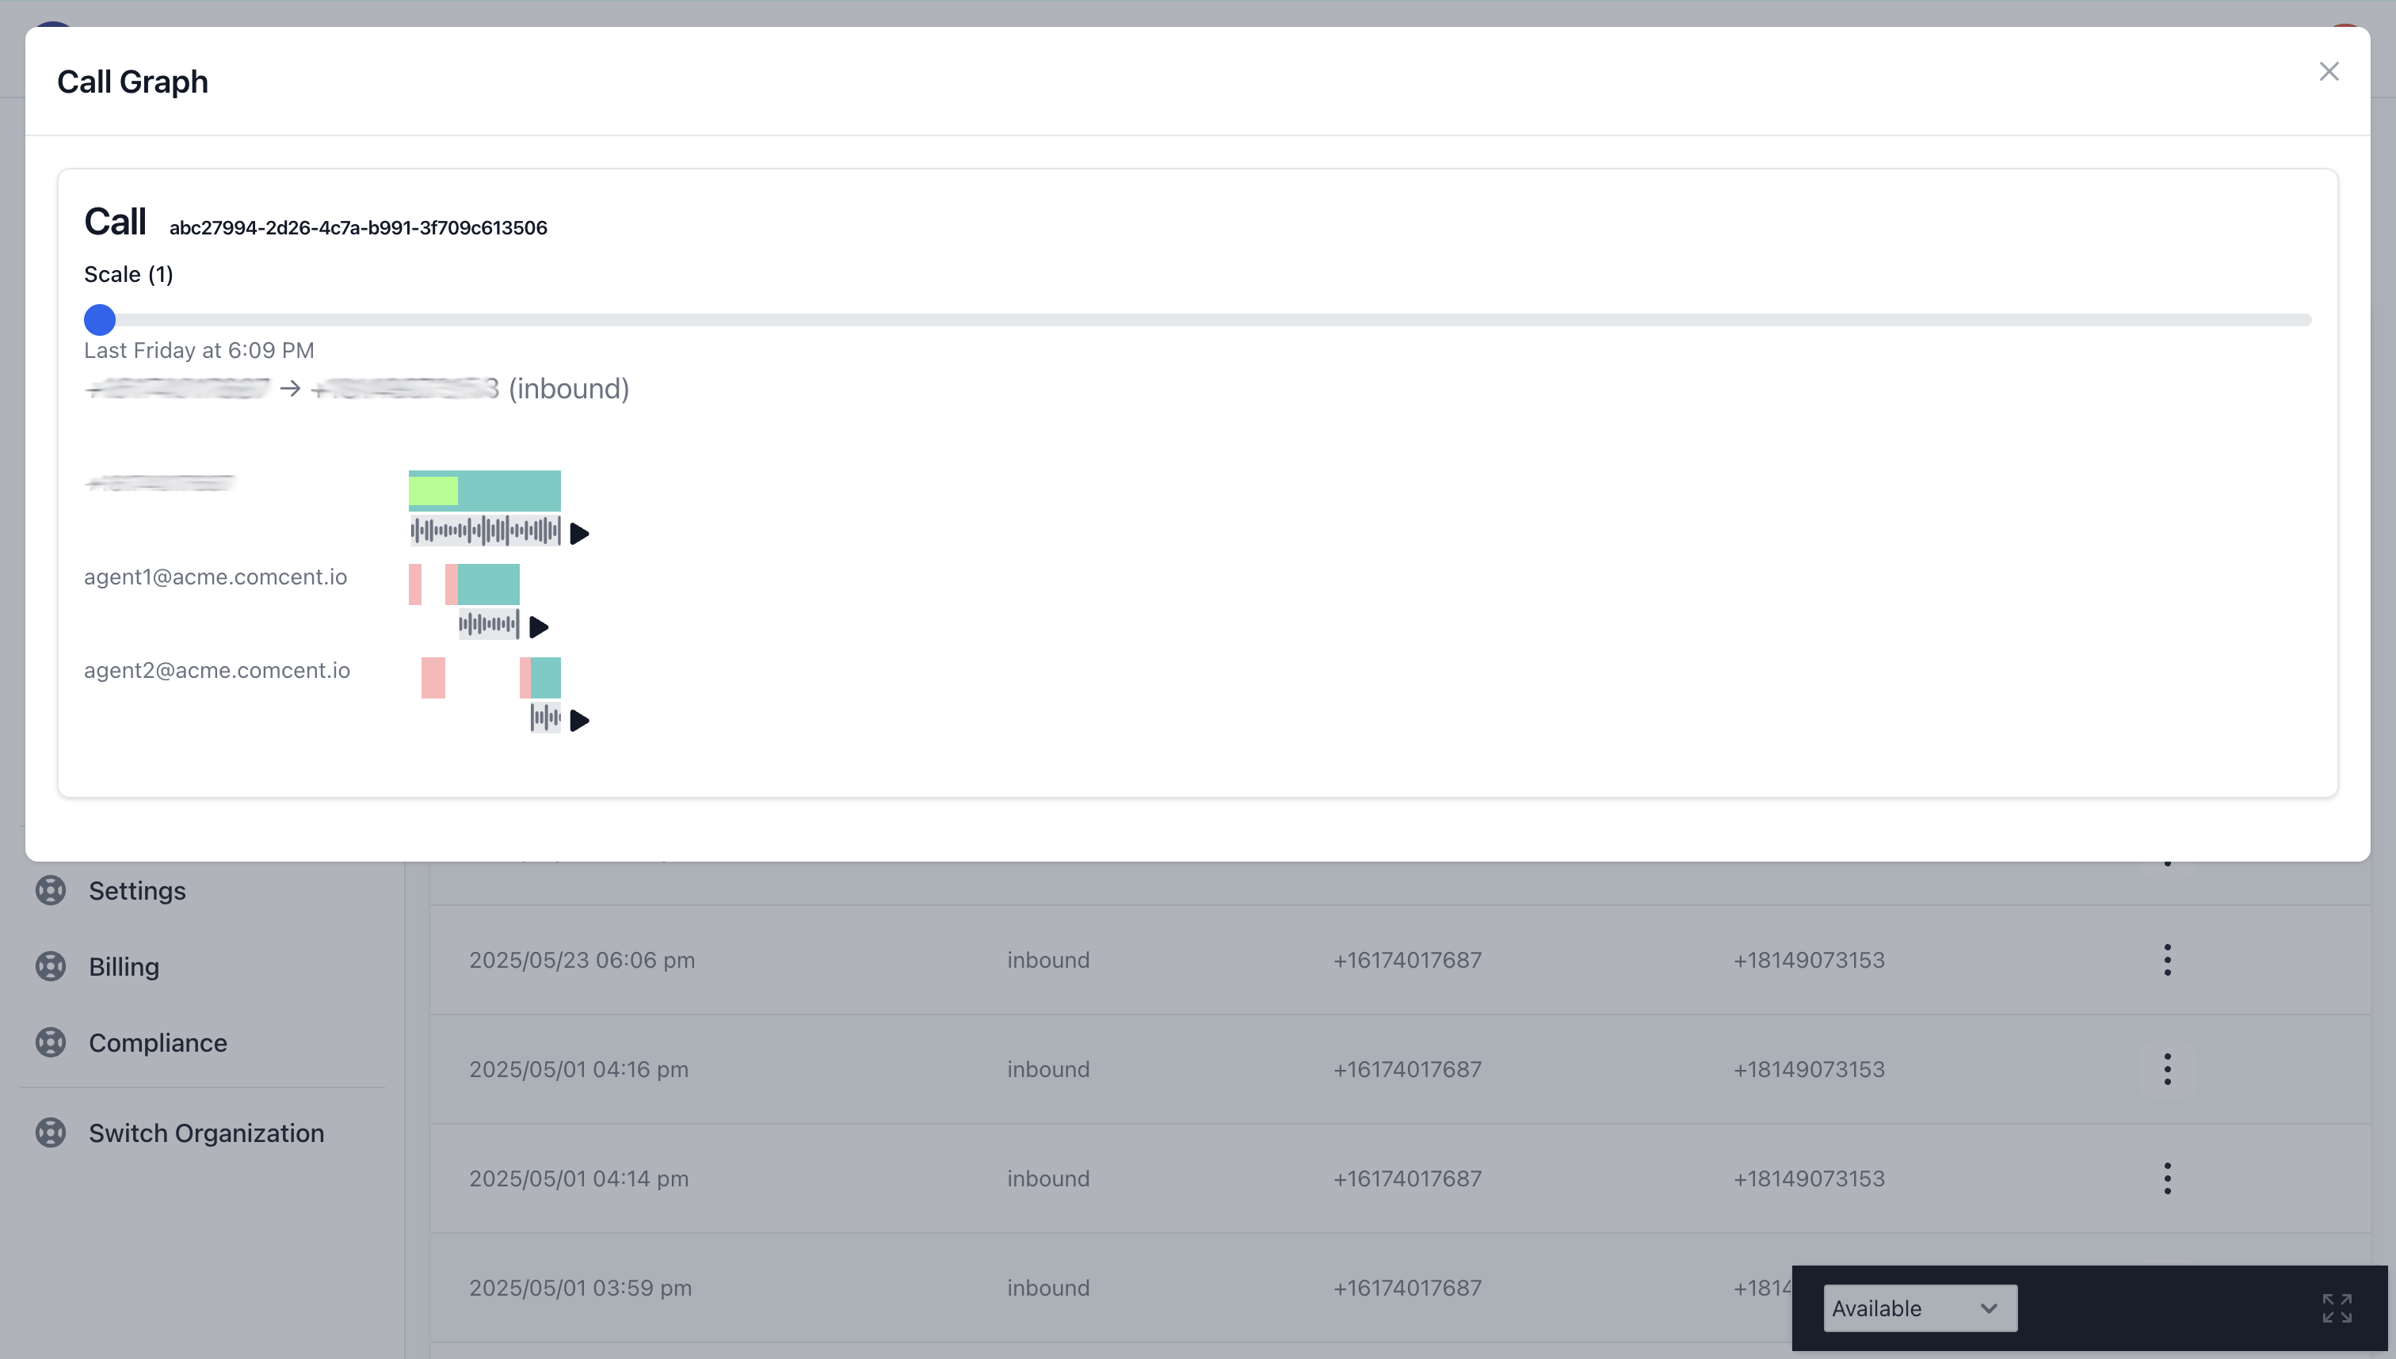The image size is (2396, 1359).
Task: Click the Scale slider track
Action: coord(1198,320)
